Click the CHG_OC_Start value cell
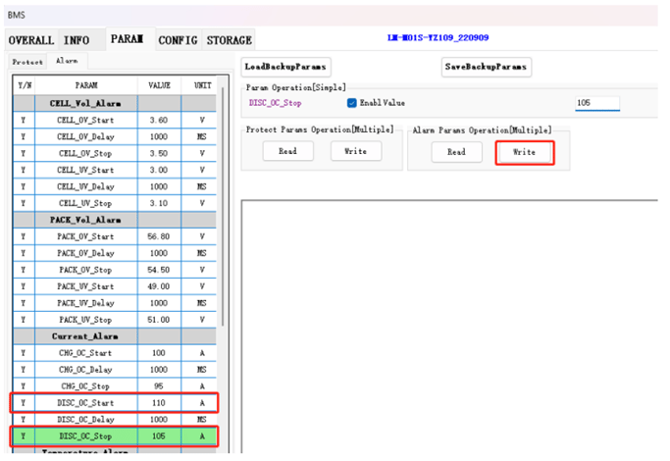670x461 pixels. [x=158, y=352]
